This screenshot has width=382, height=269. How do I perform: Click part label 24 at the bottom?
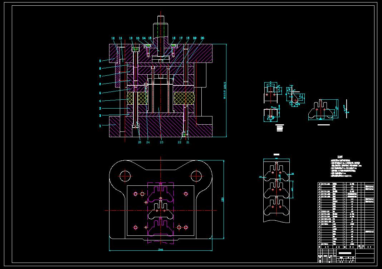pyautogui.click(x=148, y=142)
